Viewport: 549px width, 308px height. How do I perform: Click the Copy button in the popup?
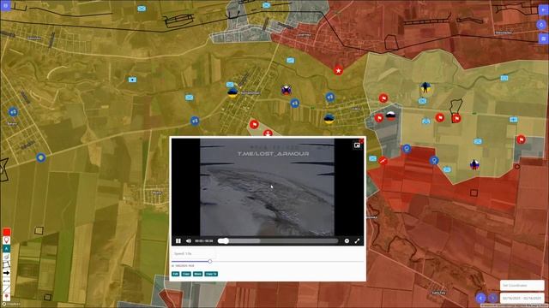coord(186,274)
